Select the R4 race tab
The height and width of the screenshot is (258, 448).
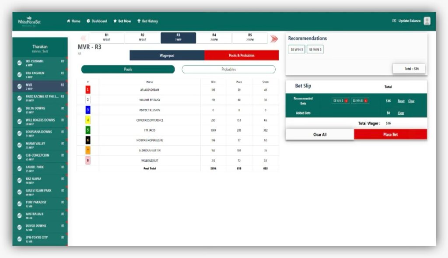point(214,38)
